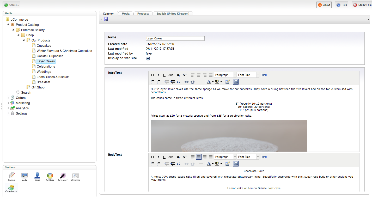Click the About button

pos(324,5)
